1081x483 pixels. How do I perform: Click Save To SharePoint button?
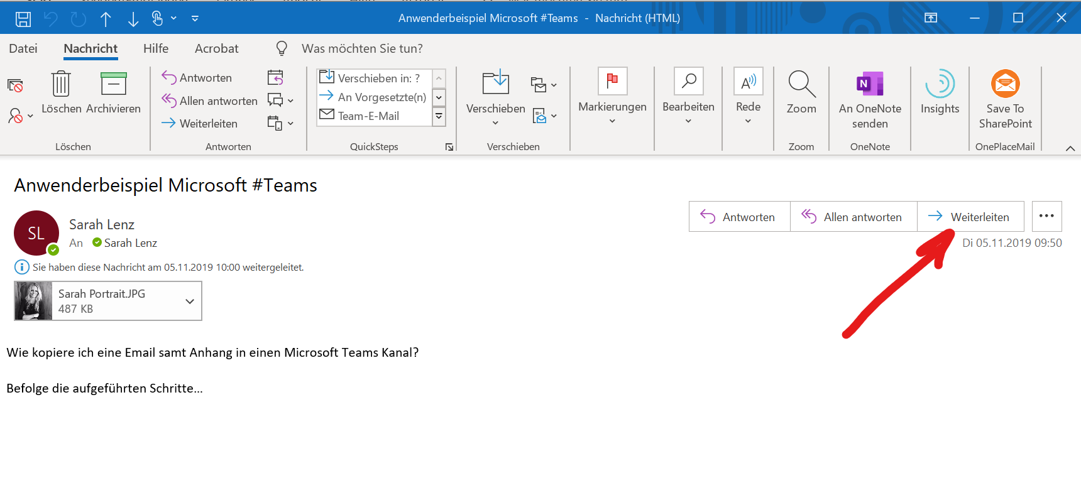click(1006, 100)
